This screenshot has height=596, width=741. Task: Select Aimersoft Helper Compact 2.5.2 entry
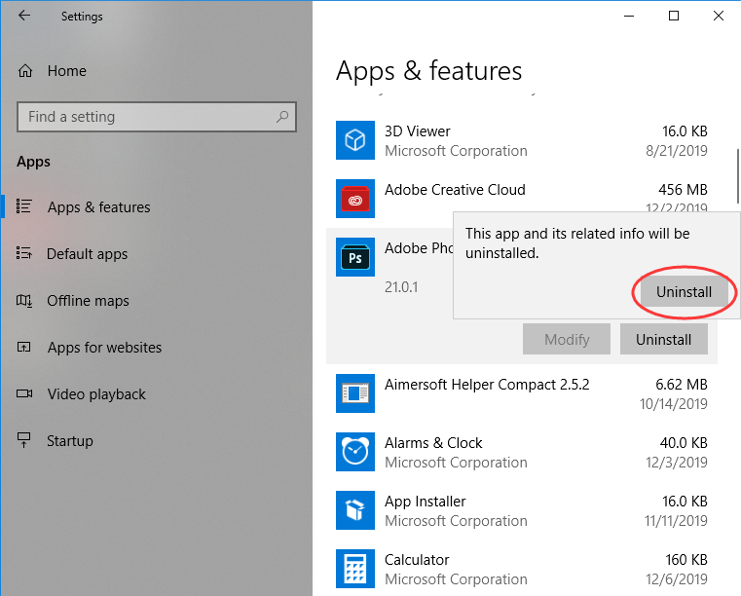click(x=487, y=385)
